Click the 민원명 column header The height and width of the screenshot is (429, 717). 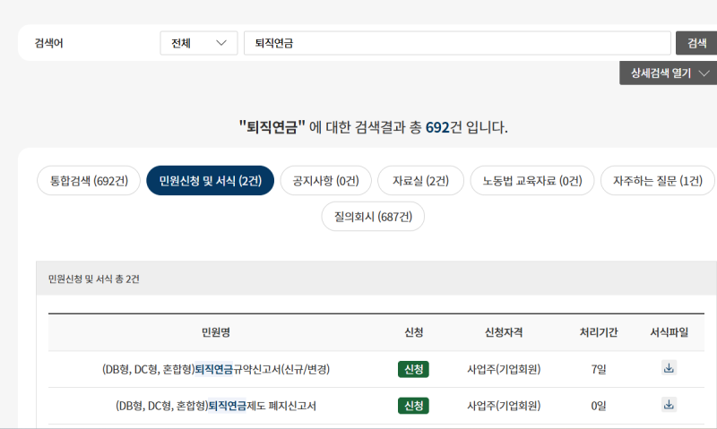point(216,332)
